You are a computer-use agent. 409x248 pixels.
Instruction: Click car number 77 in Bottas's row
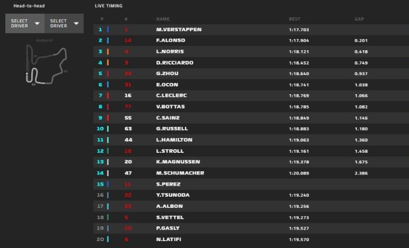(x=128, y=107)
